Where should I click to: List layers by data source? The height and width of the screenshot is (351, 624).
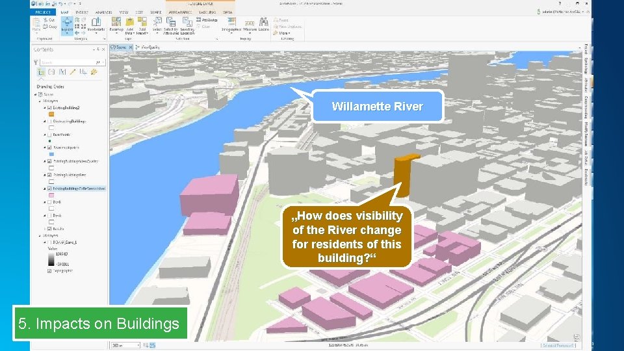click(51, 72)
